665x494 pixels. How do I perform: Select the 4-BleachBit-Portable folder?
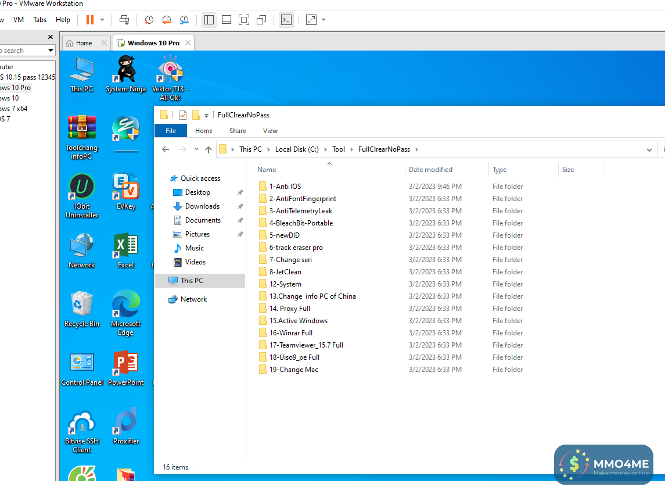tap(301, 223)
